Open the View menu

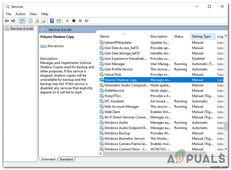[x=33, y=14]
